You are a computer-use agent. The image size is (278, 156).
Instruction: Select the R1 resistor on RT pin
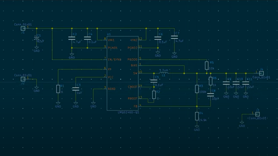58,89
